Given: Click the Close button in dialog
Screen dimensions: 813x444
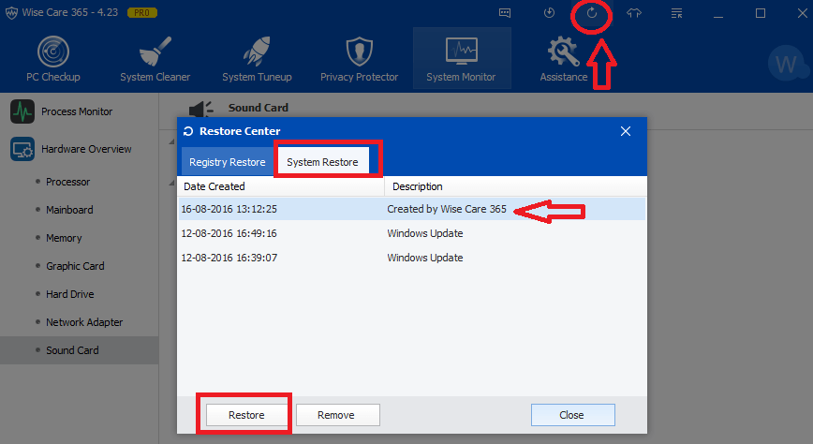Looking at the screenshot, I should (573, 415).
